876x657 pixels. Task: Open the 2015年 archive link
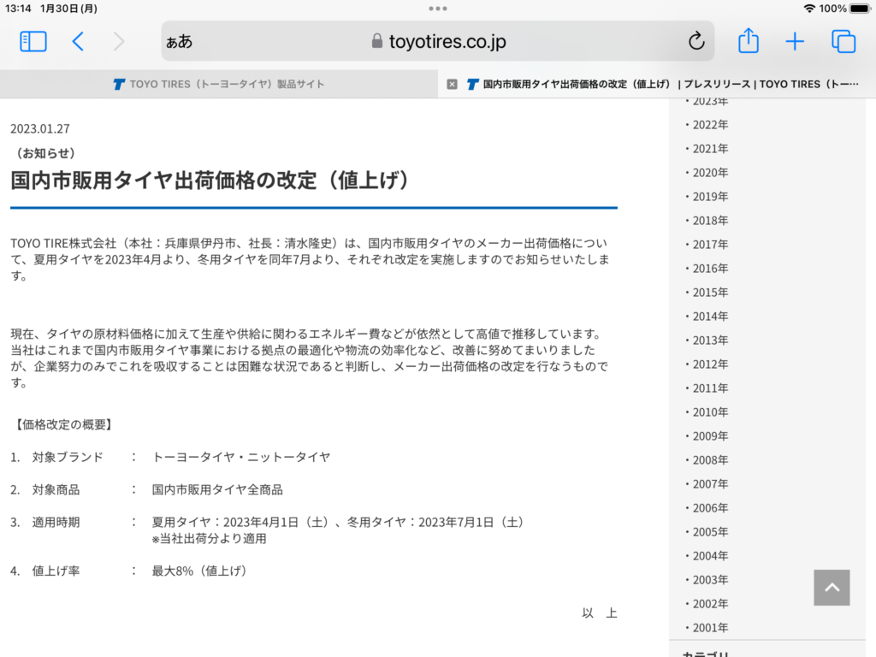710,293
